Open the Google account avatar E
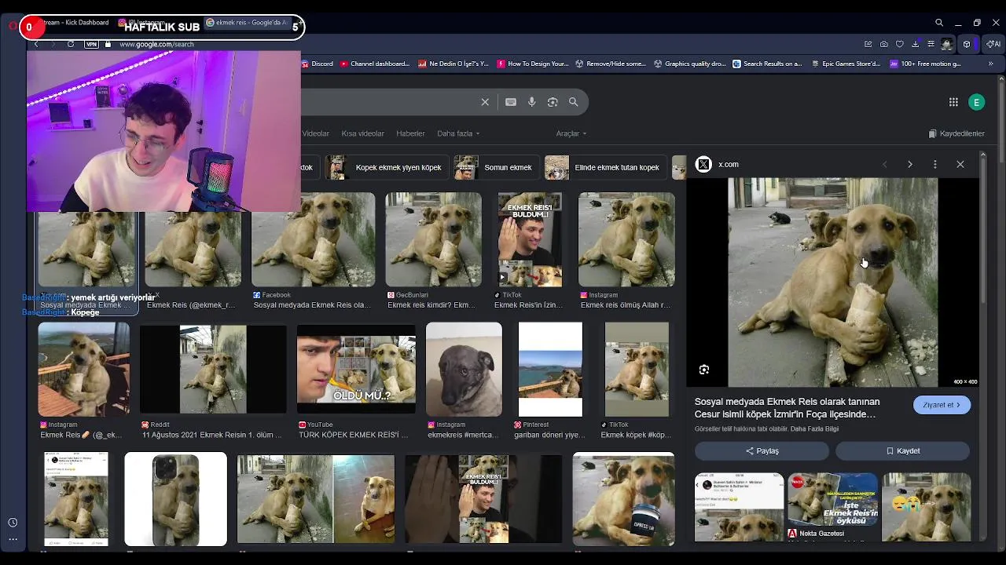 976,102
